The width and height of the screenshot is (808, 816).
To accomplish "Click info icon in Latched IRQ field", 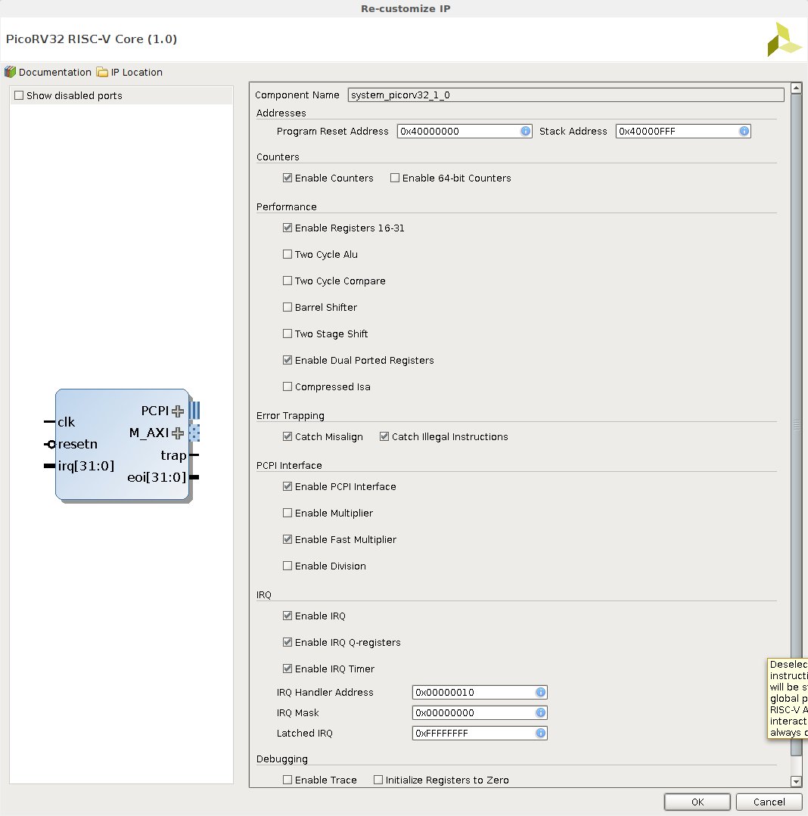I will [541, 733].
